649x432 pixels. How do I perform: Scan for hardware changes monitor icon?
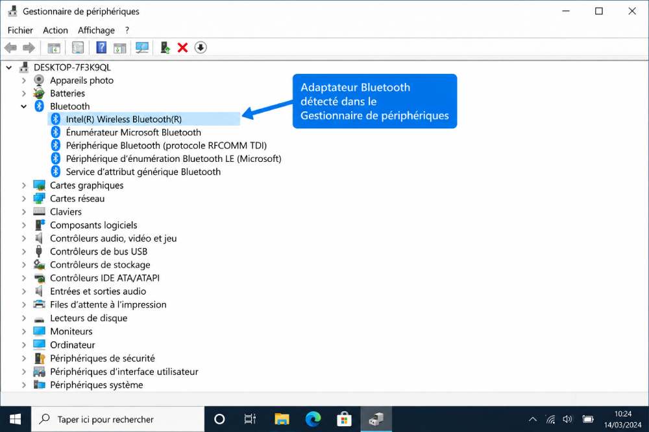142,47
